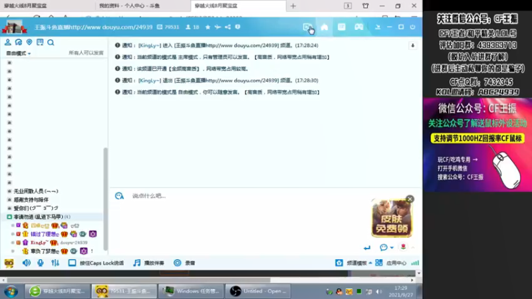Toggle the speaker volume icon
This screenshot has height=299, width=532.
click(x=27, y=263)
